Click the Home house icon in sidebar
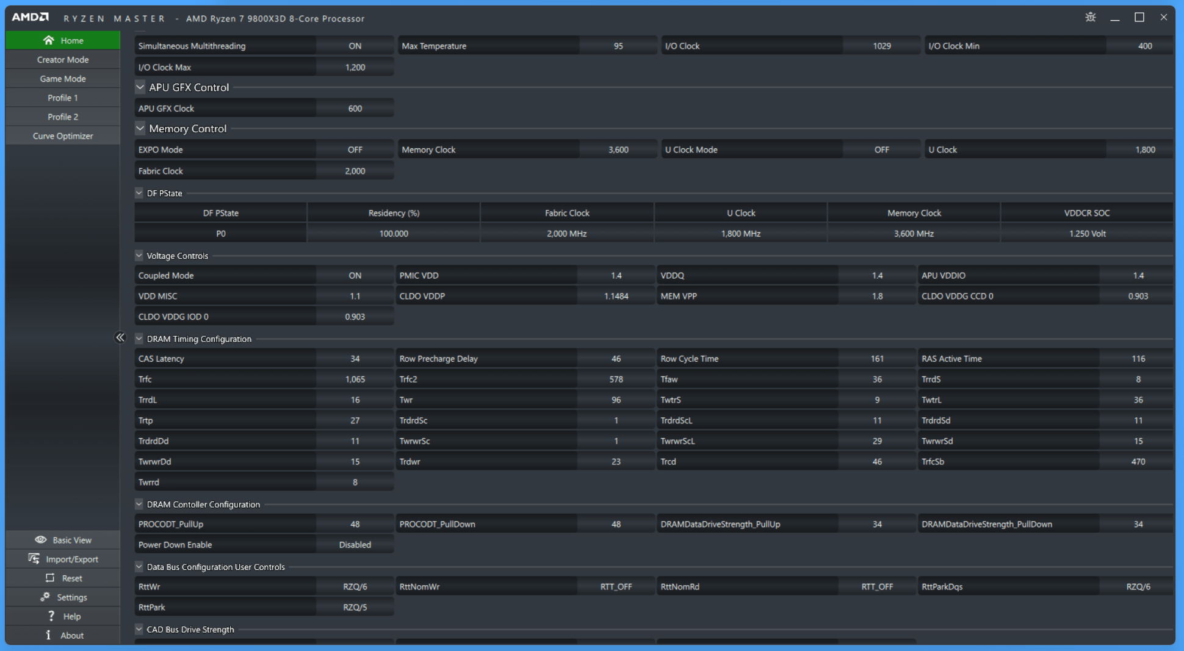The width and height of the screenshot is (1184, 651). click(48, 40)
